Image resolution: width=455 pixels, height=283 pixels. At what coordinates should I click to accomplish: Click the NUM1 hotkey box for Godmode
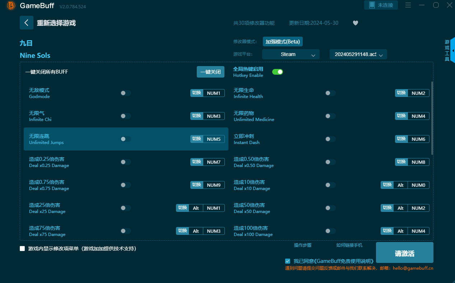click(214, 93)
